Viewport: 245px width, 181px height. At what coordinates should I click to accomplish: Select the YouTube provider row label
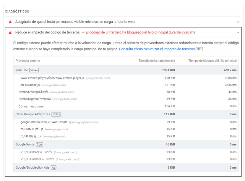[22, 70]
